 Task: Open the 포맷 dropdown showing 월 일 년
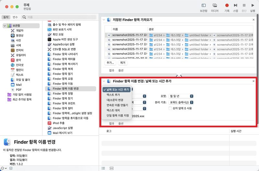pyautogui.click(x=181, y=96)
